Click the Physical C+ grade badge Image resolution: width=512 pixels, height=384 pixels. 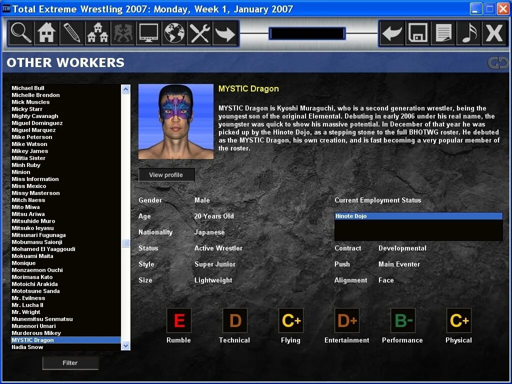click(x=459, y=320)
